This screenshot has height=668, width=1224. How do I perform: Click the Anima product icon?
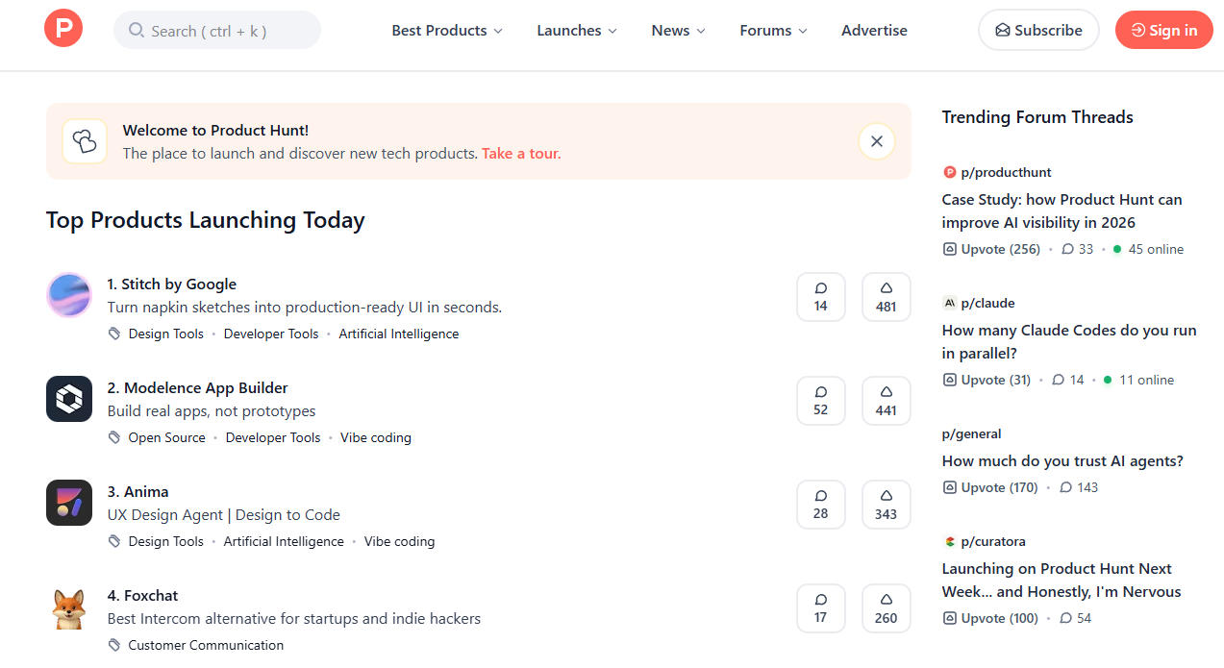coord(69,503)
